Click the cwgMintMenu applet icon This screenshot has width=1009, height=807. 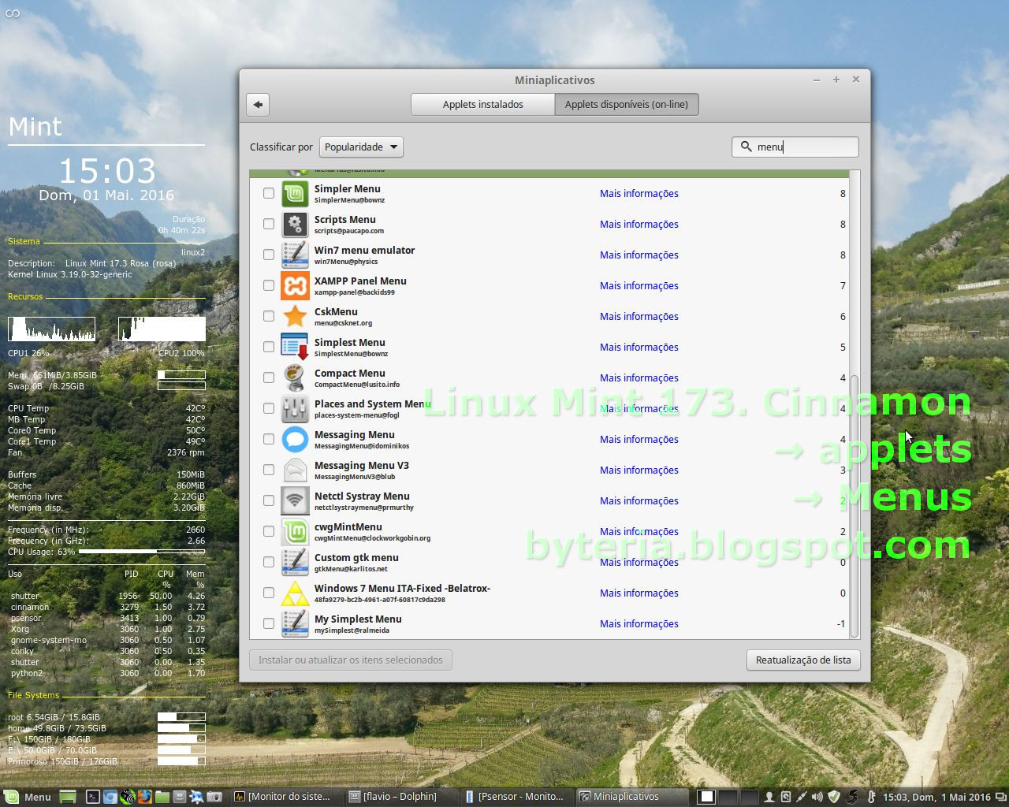(x=295, y=531)
